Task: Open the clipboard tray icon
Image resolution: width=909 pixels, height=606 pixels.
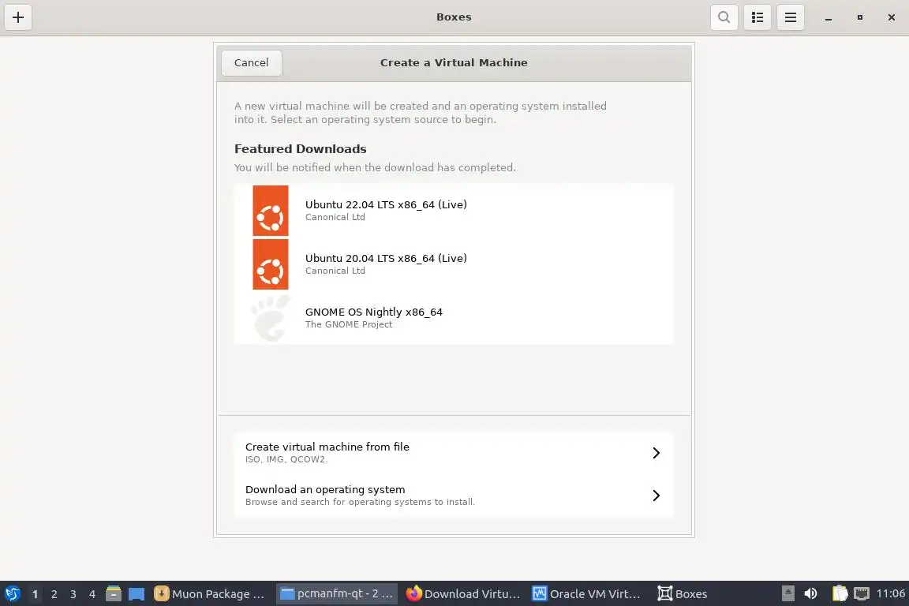Action: pos(840,593)
